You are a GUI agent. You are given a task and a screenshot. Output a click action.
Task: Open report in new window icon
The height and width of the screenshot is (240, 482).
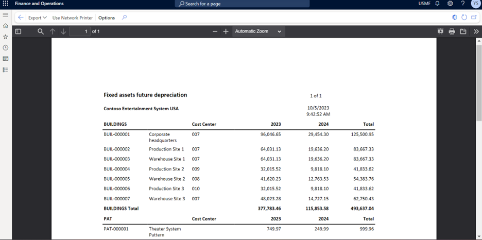tap(474, 18)
